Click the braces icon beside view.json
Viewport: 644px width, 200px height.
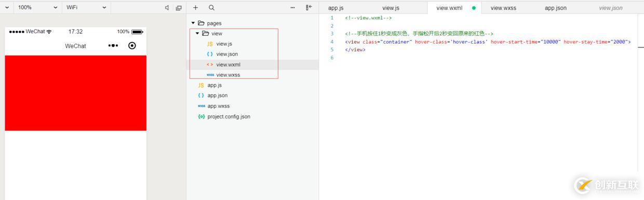(210, 54)
